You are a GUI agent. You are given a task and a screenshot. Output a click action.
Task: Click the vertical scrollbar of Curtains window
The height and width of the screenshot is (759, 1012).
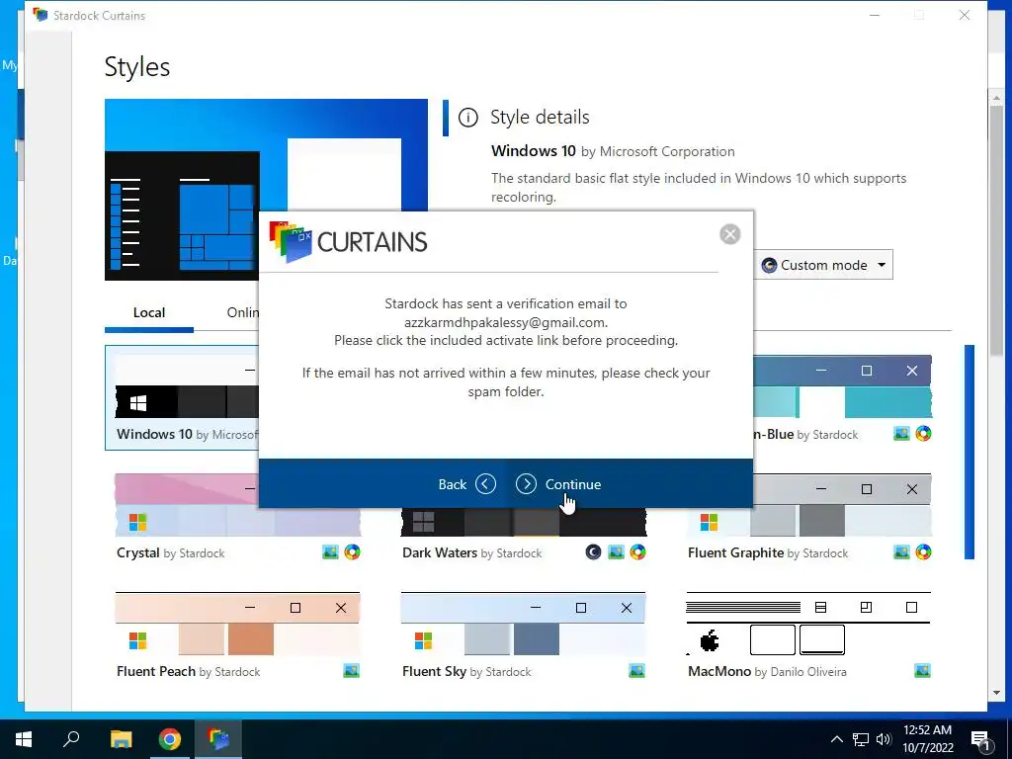996,229
